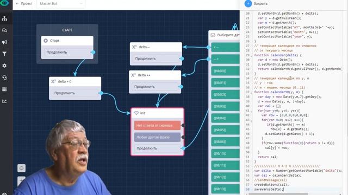Click the {{$b10}} green button

[x=225, y=153]
